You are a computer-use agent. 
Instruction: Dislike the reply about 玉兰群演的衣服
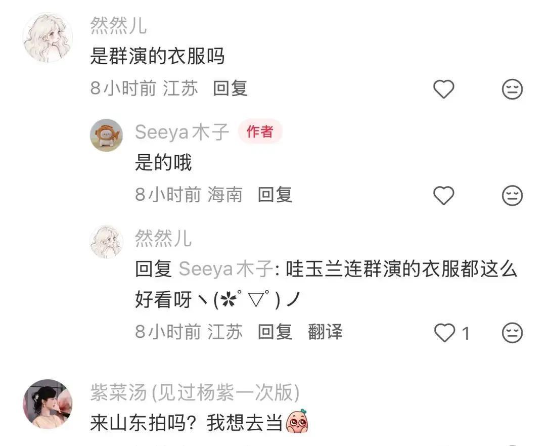point(512,333)
